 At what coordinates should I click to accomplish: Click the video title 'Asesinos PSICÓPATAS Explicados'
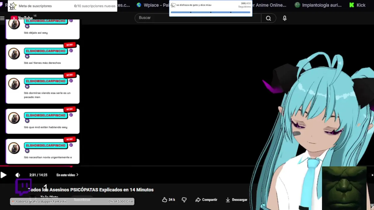[x=91, y=190]
